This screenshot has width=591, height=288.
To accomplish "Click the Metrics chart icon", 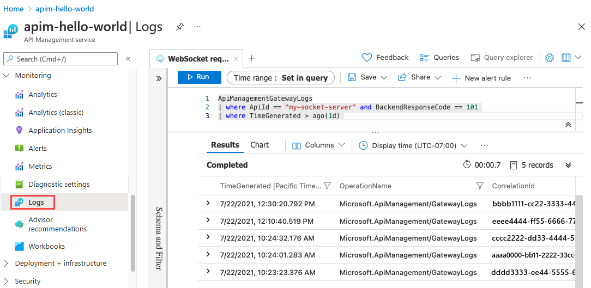I will click(19, 167).
